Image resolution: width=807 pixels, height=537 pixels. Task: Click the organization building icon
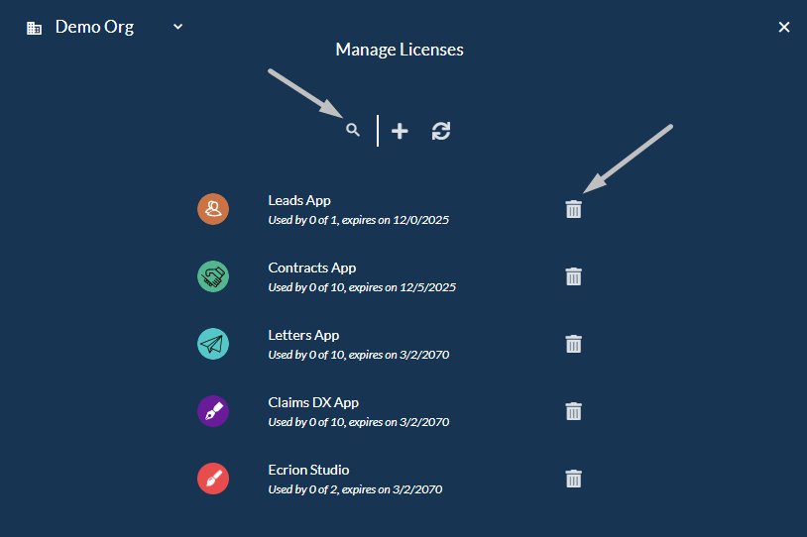[34, 28]
